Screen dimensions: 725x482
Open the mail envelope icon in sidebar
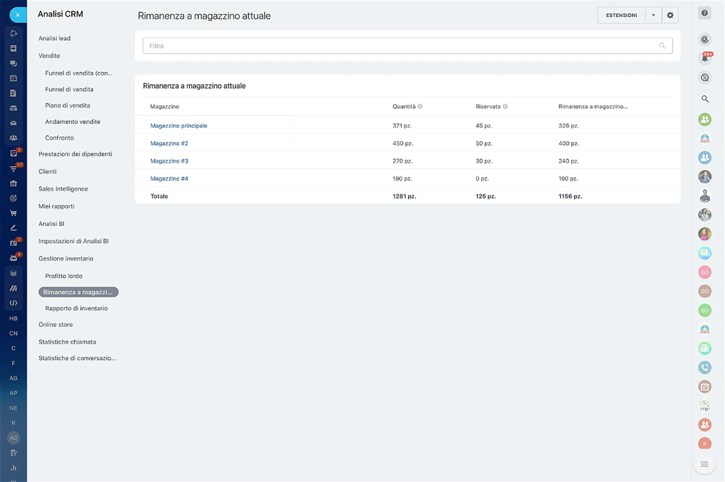(x=13, y=123)
